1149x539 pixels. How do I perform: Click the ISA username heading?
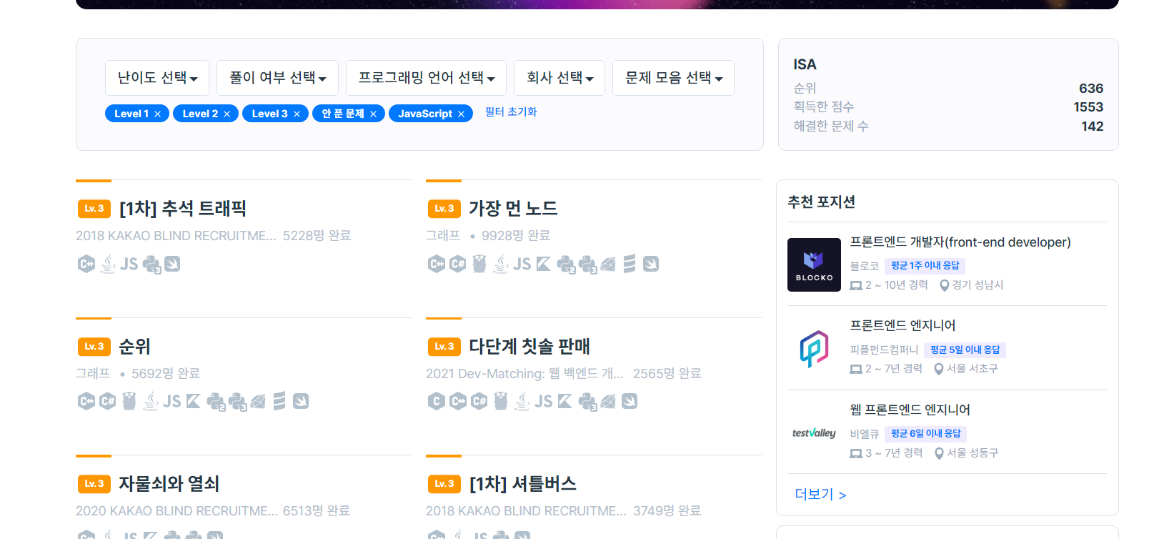805,64
